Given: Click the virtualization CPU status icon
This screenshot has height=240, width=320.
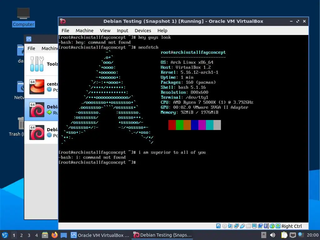Looking at the screenshot, I should pos(266,226).
